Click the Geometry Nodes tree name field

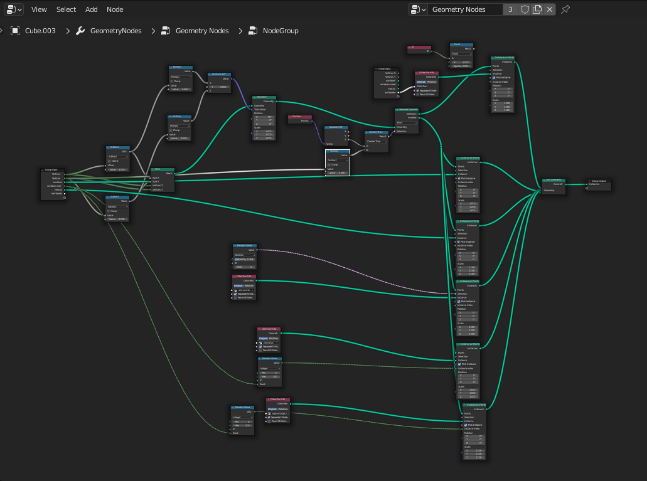(x=466, y=9)
